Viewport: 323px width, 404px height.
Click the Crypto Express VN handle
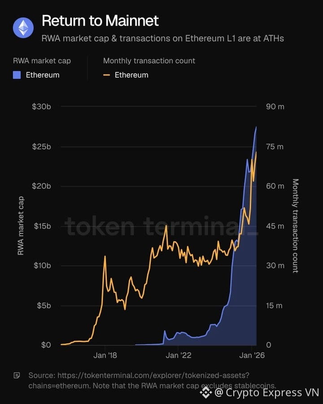pyautogui.click(x=267, y=393)
